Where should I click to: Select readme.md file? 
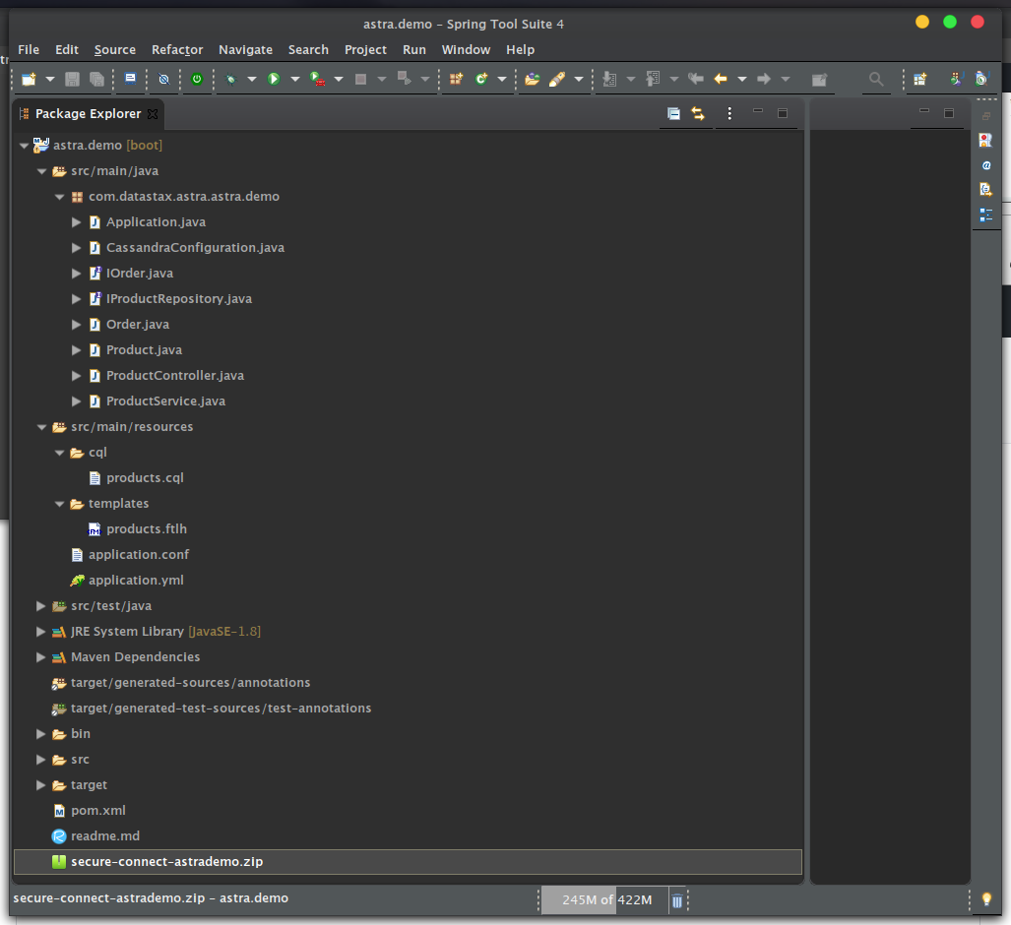tap(105, 836)
